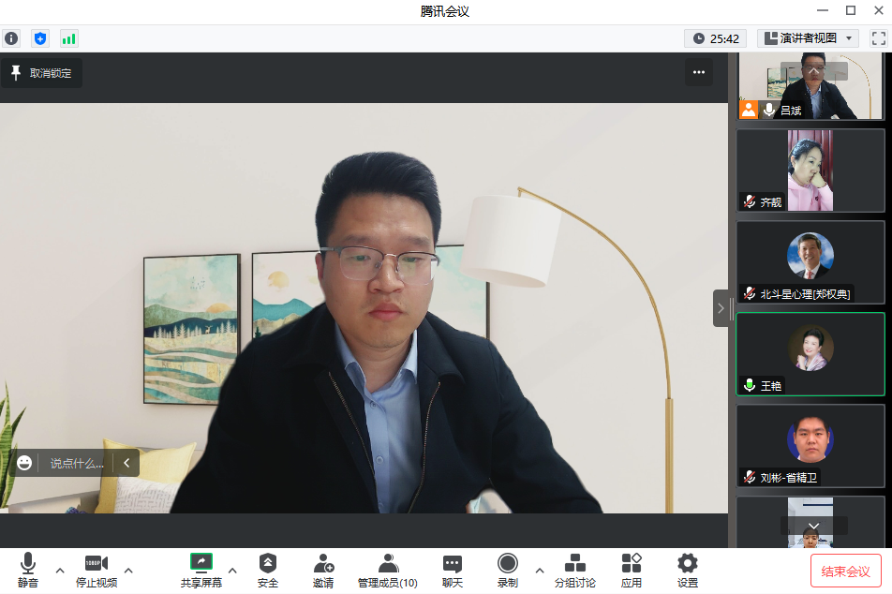Open the green network signal indicator
The height and width of the screenshot is (594, 892).
click(68, 38)
